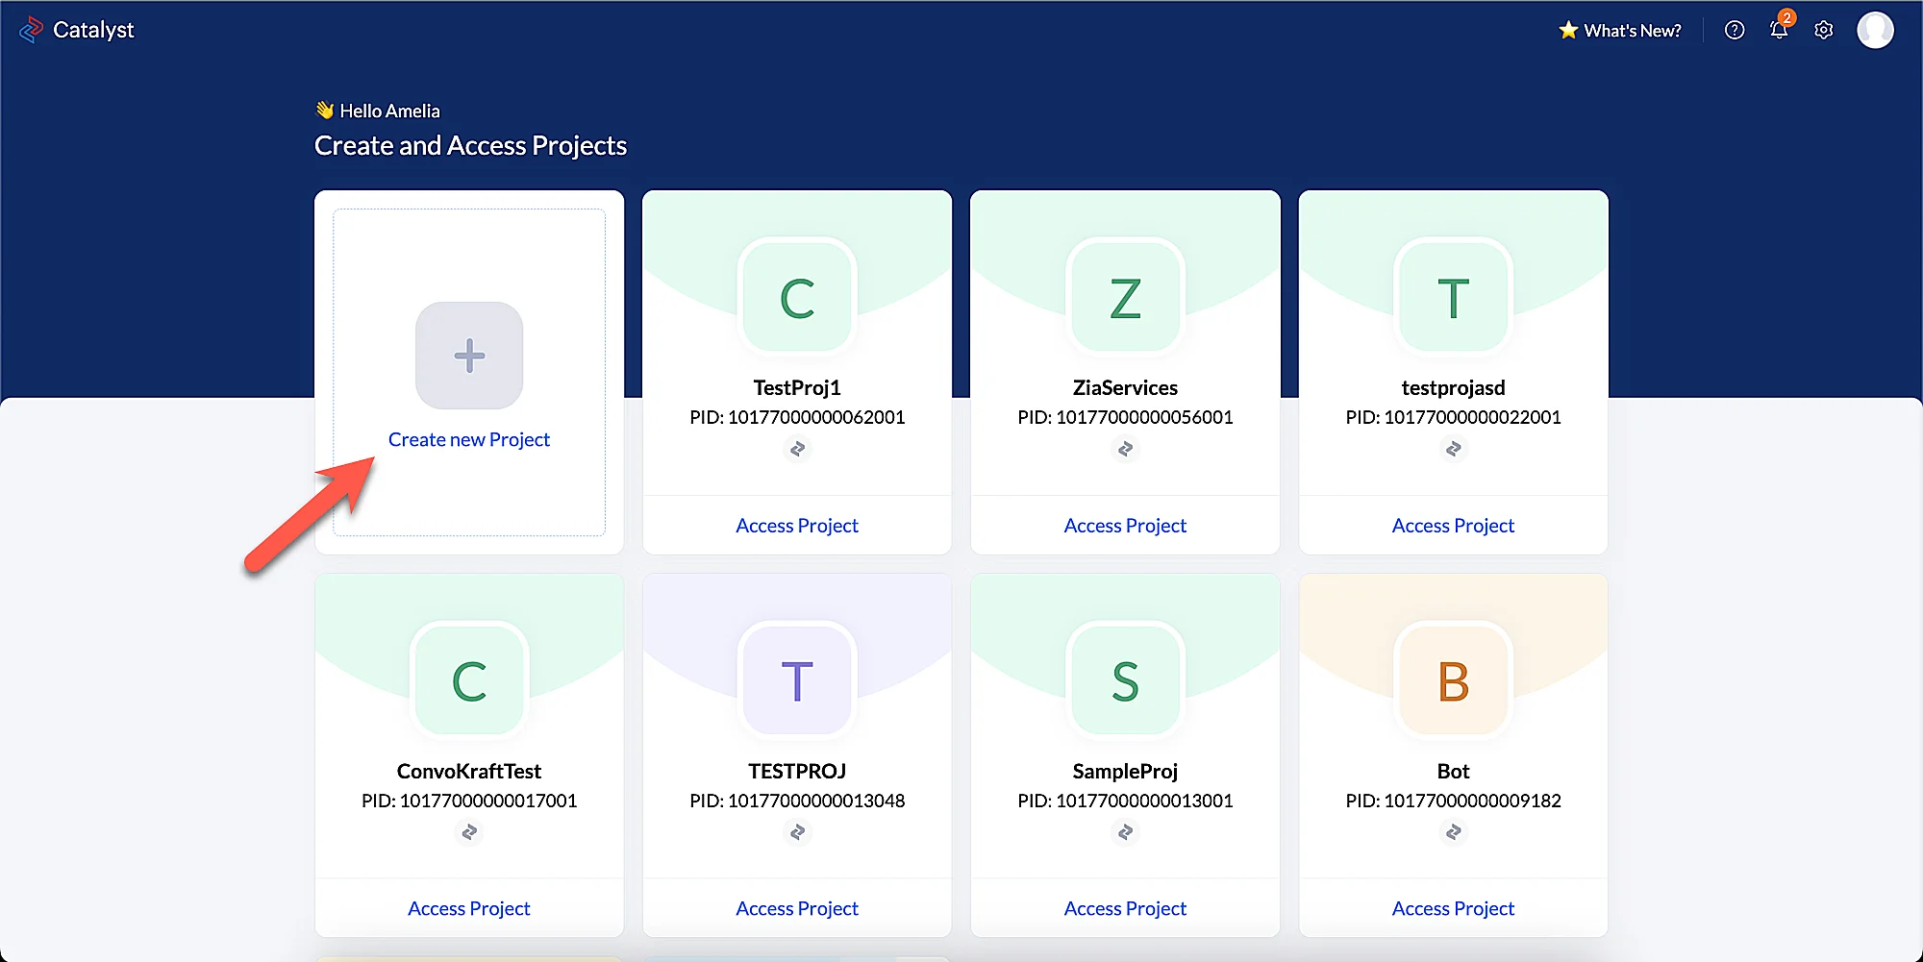Access Project for TestProj1
1923x962 pixels.
(797, 526)
